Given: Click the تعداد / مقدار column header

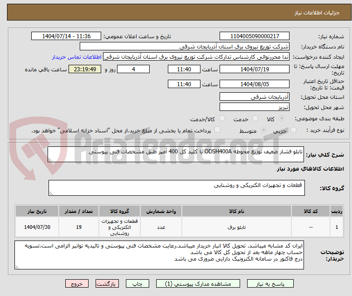Looking at the screenshot, I should 79,211.
